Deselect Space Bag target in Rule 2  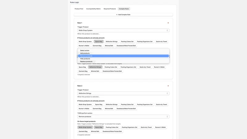(x=98, y=127)
